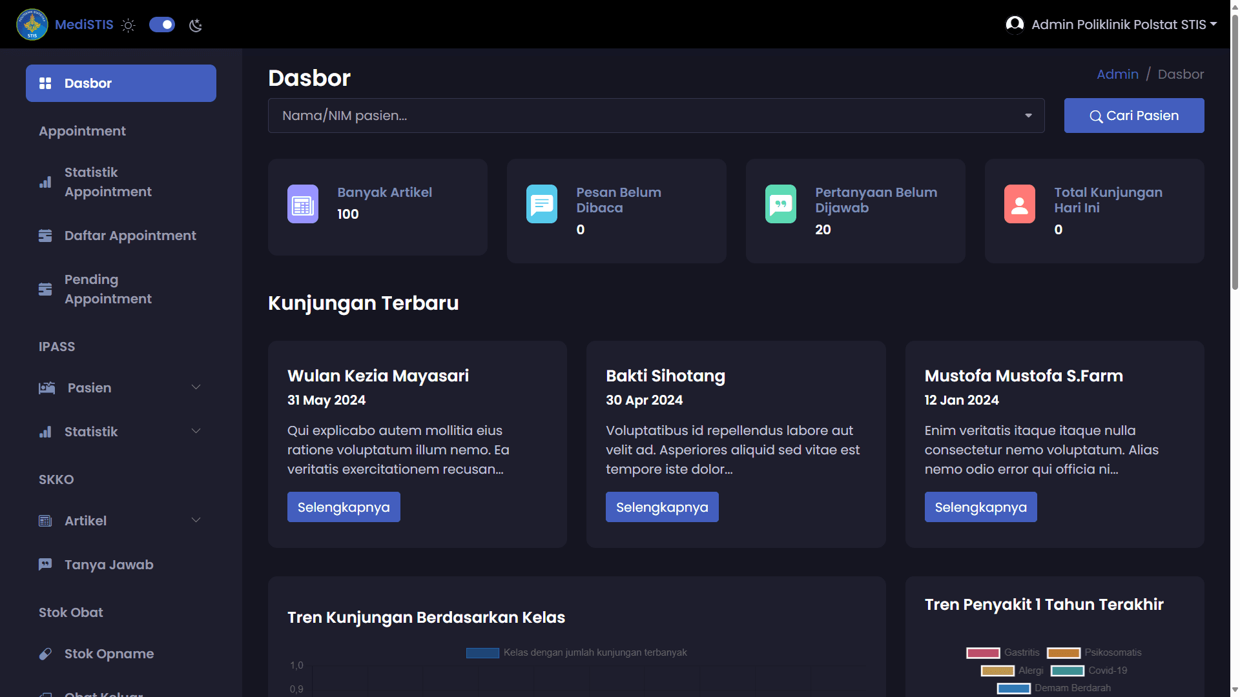
Task: Click the Total Kunjungan person icon
Action: (1019, 204)
